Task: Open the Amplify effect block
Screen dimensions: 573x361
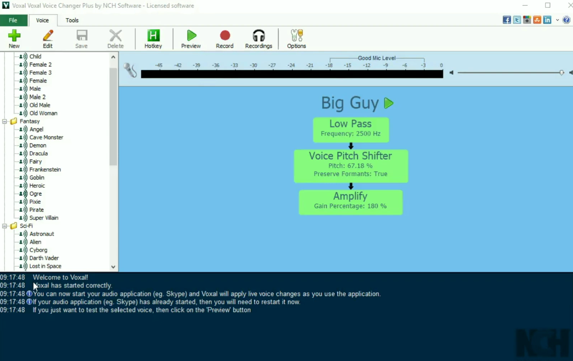Action: (x=350, y=202)
